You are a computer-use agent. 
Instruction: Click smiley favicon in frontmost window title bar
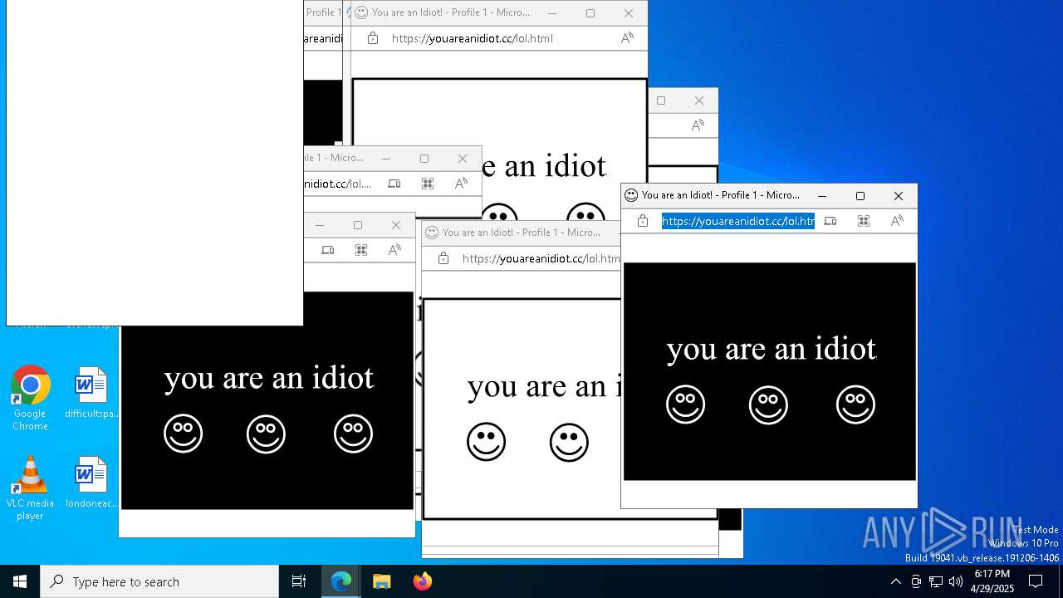click(x=631, y=195)
